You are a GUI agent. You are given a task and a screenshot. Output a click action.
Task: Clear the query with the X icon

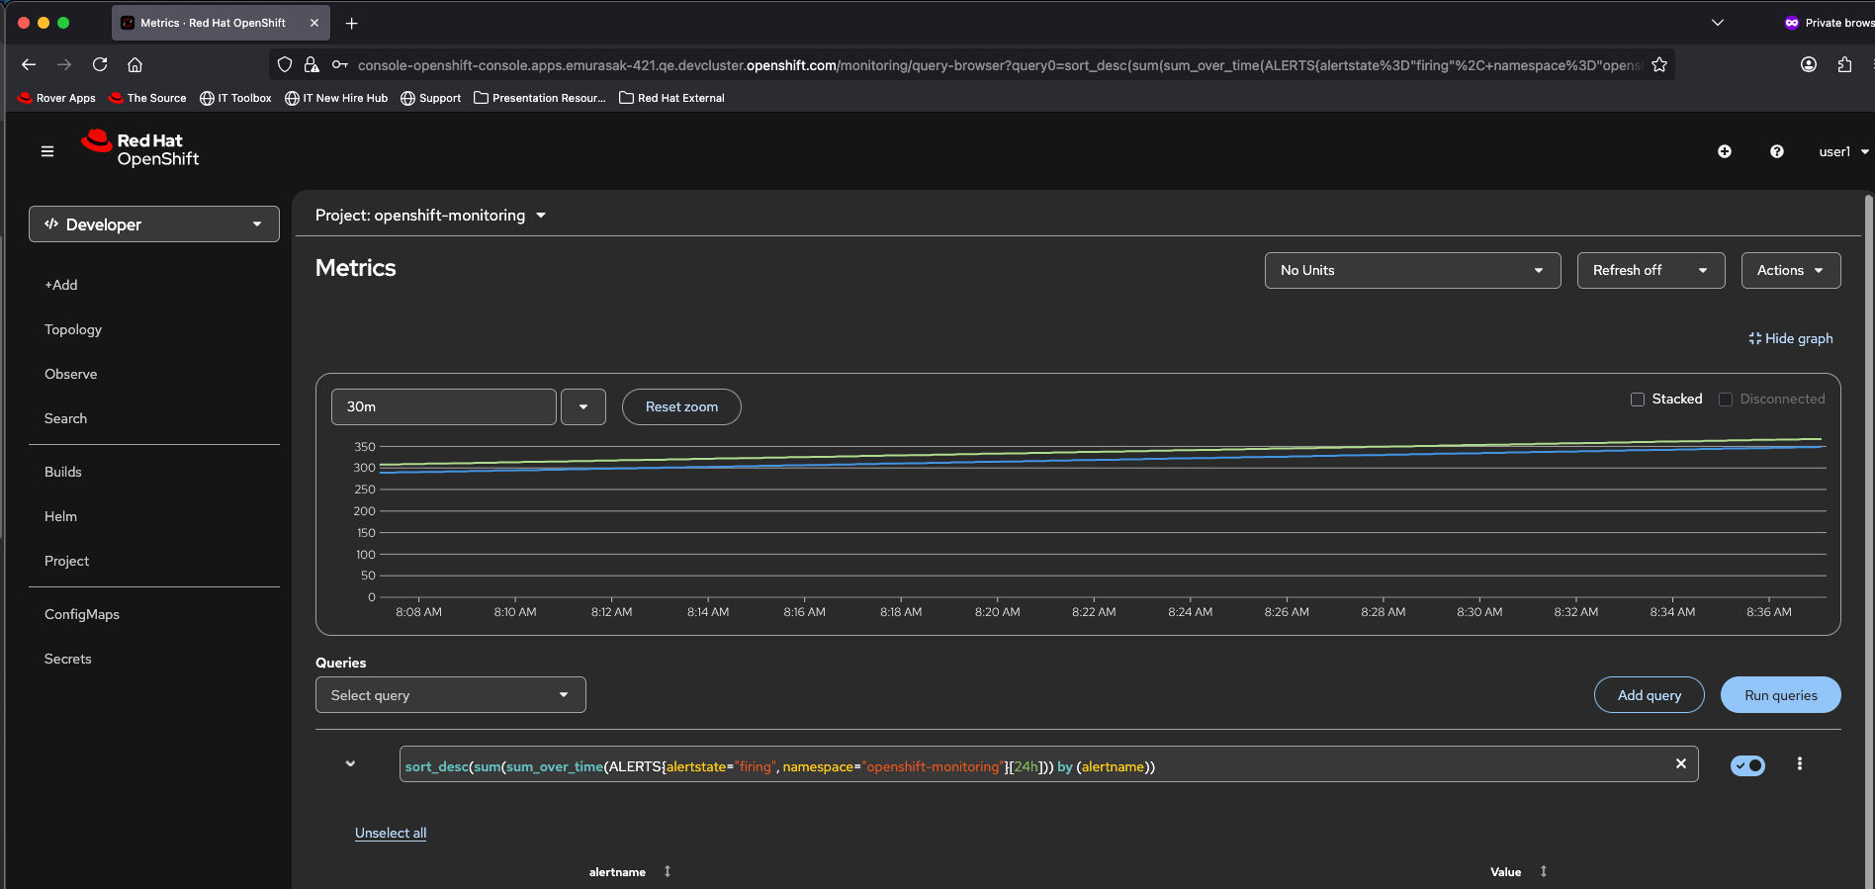coord(1680,763)
